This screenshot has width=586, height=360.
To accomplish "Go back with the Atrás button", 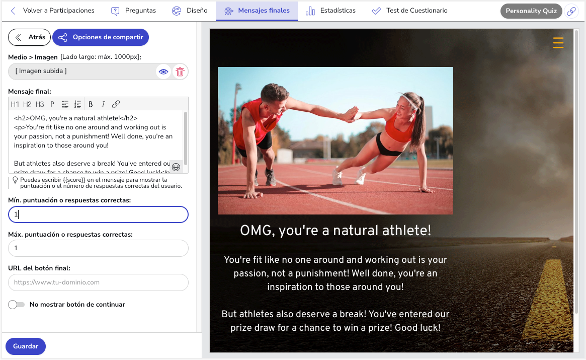I will click(30, 37).
